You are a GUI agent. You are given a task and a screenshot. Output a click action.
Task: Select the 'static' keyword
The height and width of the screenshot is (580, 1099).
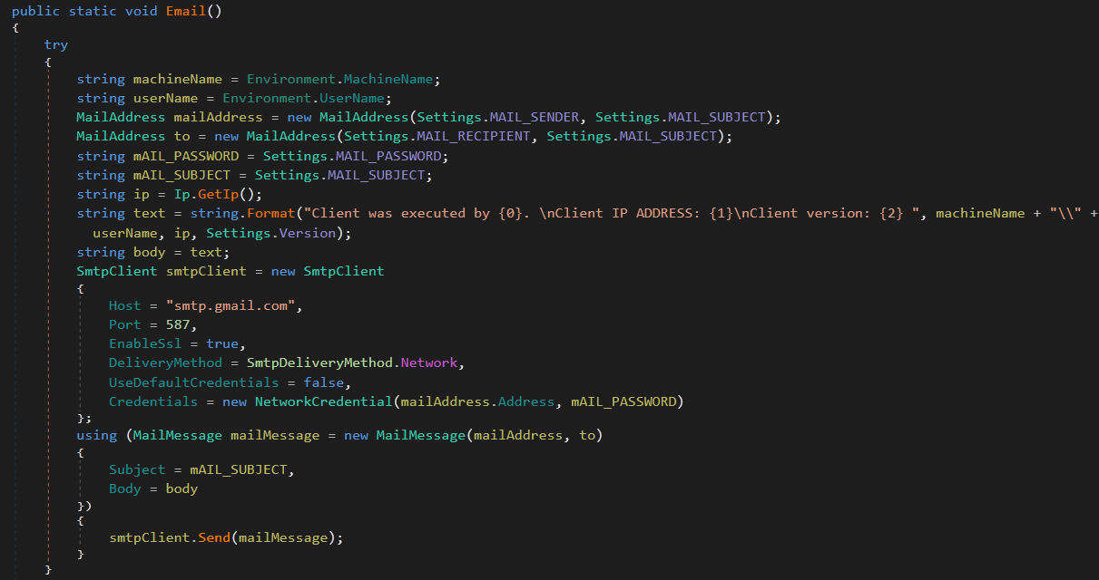pyautogui.click(x=93, y=11)
